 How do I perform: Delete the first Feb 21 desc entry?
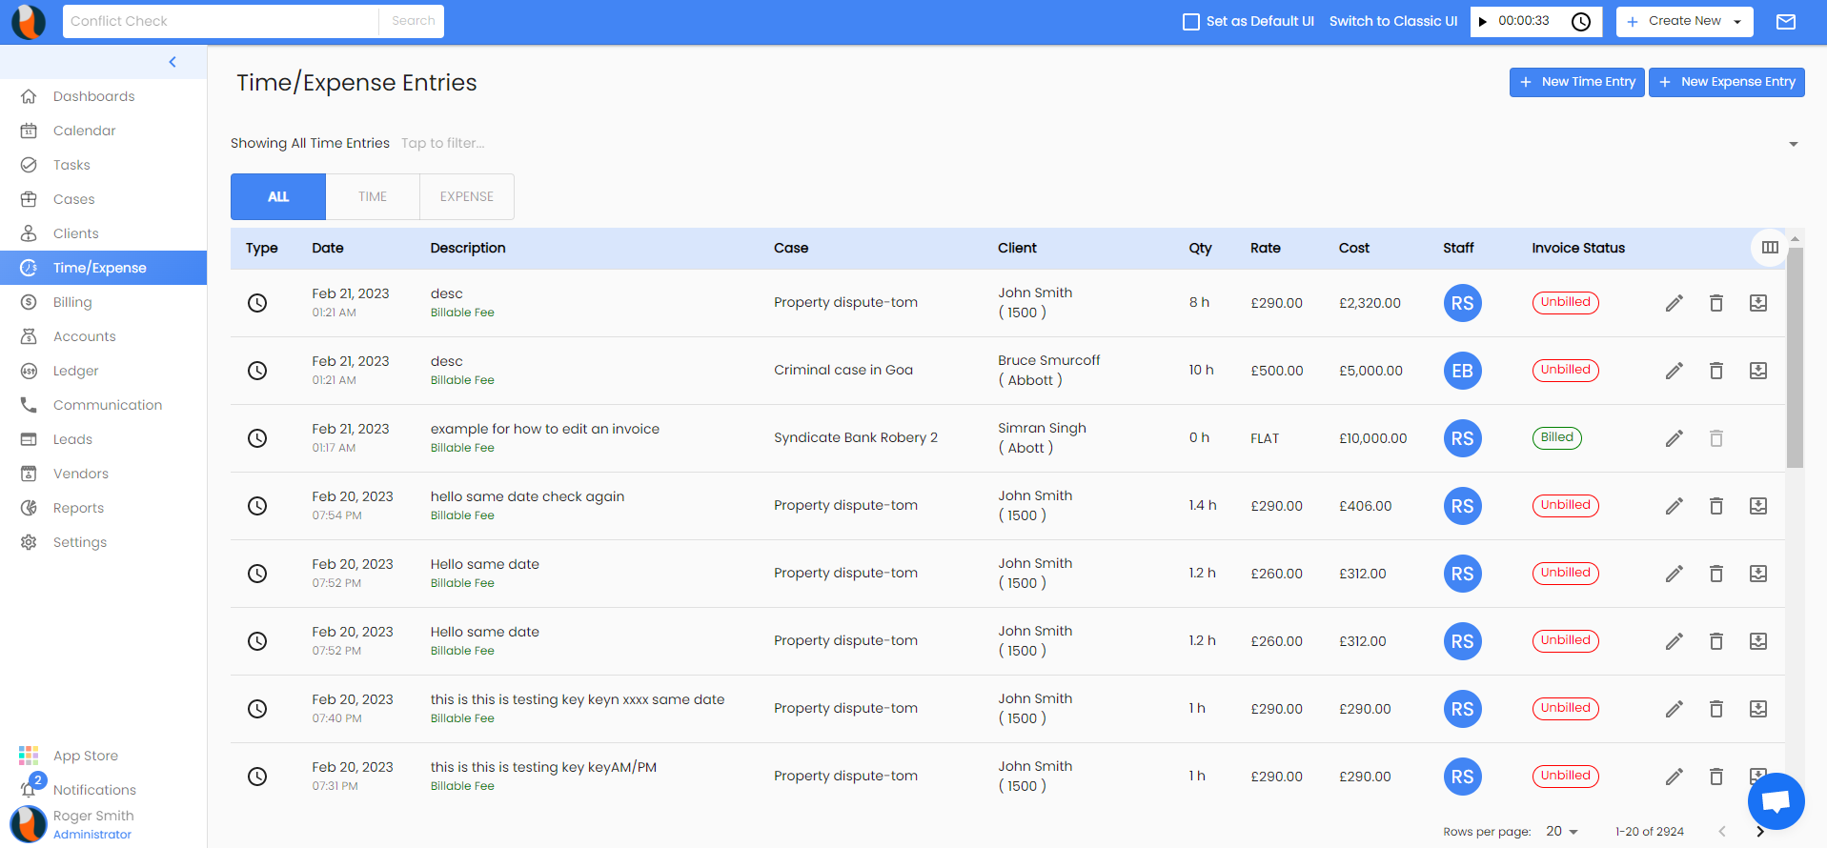1715,303
